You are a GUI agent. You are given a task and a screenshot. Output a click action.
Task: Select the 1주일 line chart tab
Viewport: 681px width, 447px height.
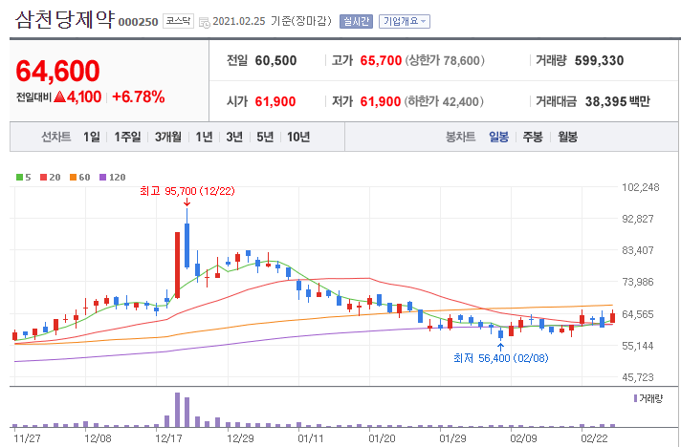coord(127,137)
